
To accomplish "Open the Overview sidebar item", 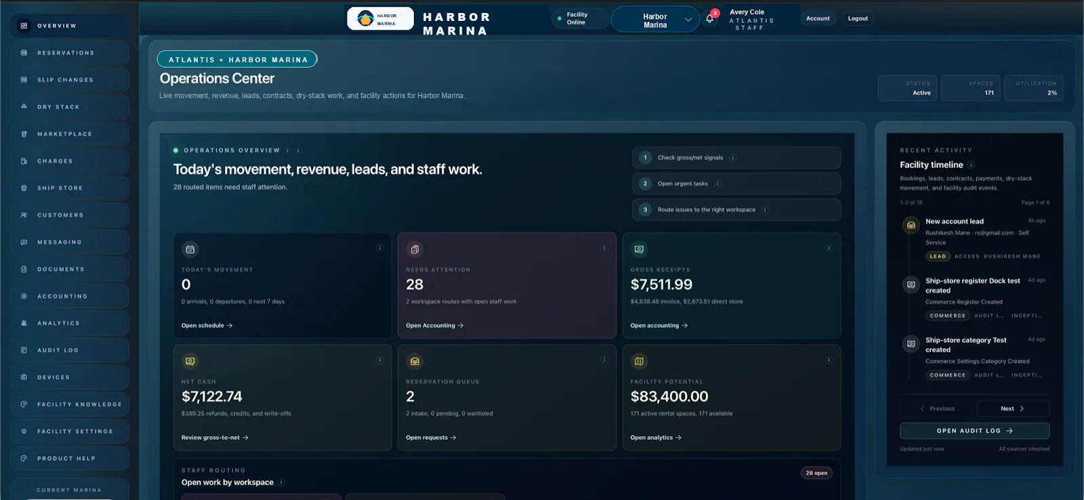I will tap(69, 26).
